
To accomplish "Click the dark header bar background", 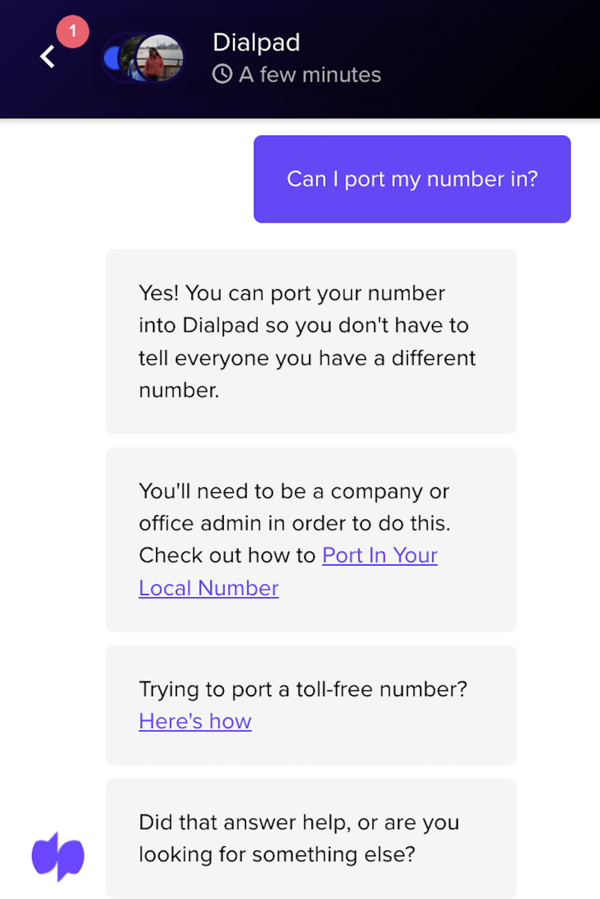I will point(492,59).
